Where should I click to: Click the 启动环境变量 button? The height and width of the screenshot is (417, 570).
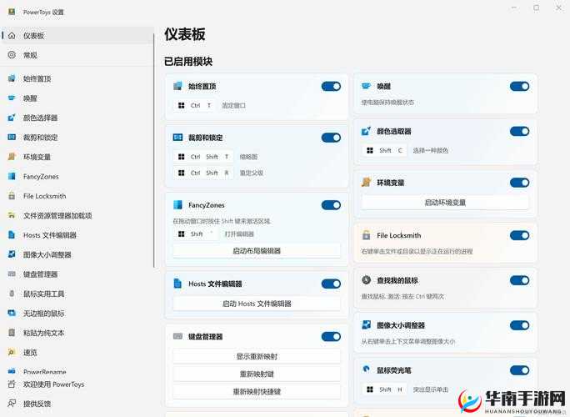(x=445, y=203)
